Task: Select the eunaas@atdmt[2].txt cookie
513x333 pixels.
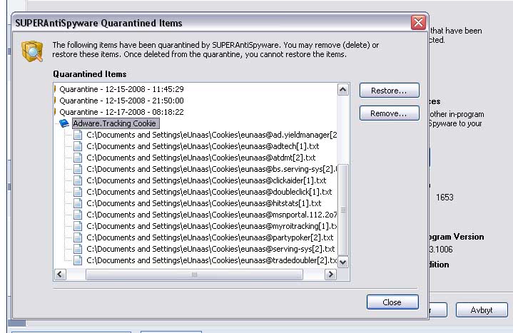Action: [x=201, y=158]
